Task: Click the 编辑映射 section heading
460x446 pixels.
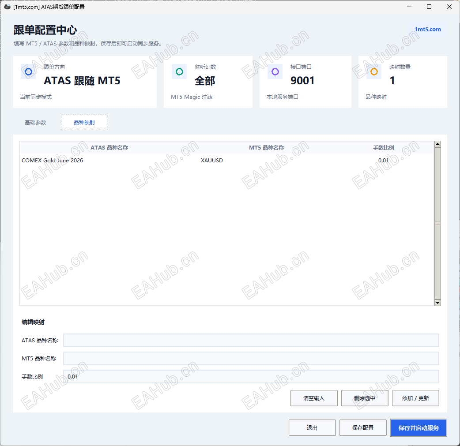Action: 33,322
